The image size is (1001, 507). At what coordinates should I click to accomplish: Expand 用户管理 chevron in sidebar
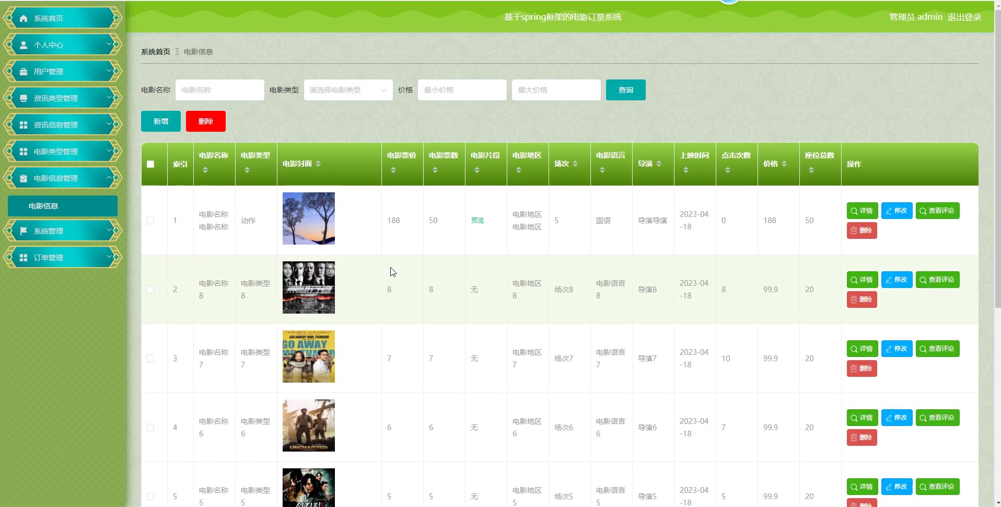click(x=110, y=71)
